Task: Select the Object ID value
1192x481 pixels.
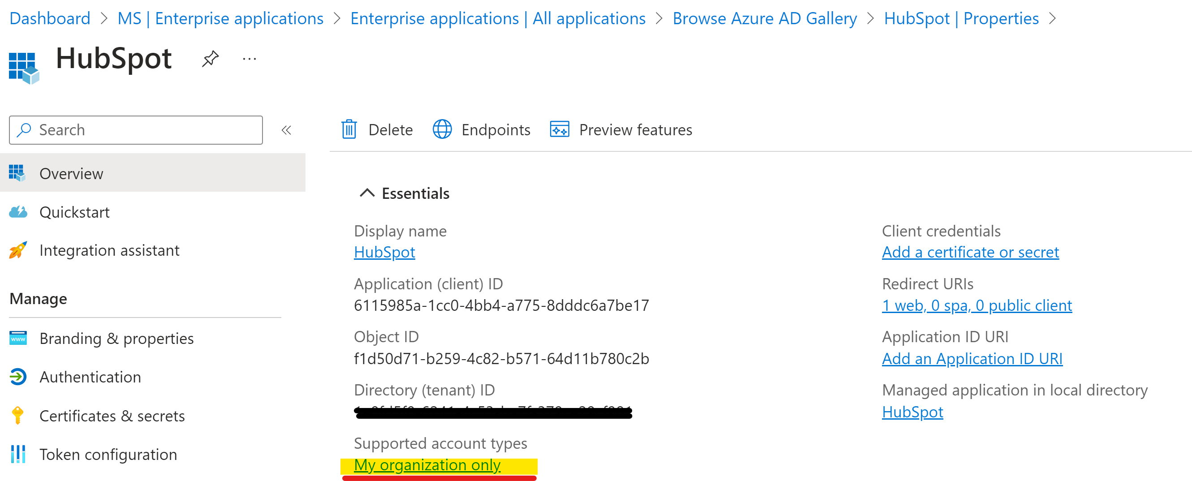Action: click(501, 358)
